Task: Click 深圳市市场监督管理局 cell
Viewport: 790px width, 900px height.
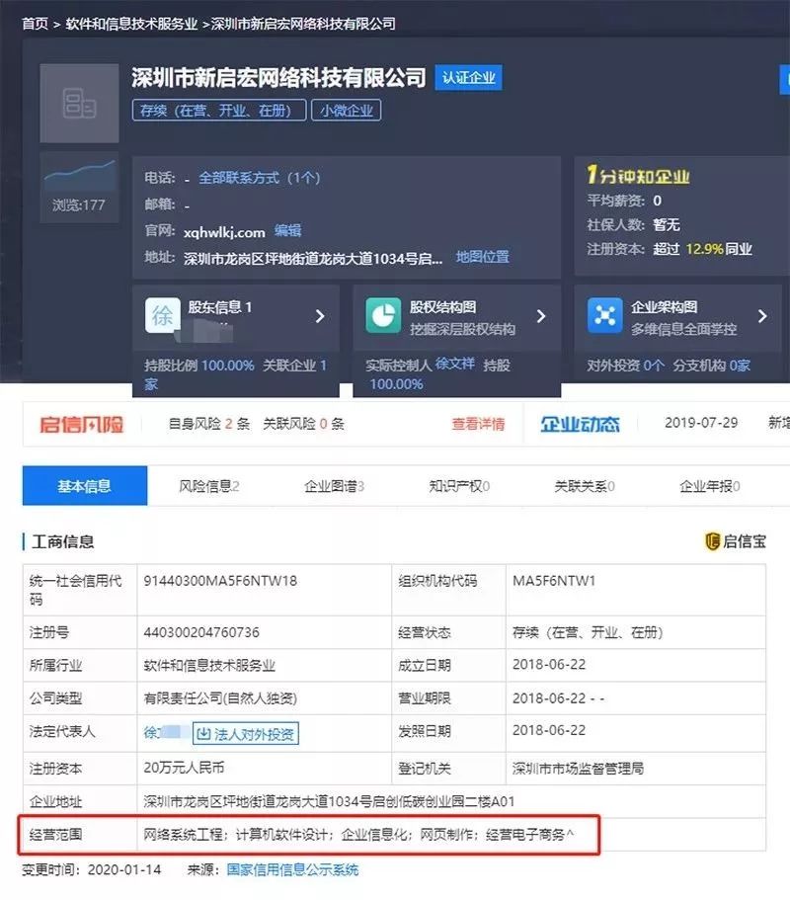Action: pos(579,768)
